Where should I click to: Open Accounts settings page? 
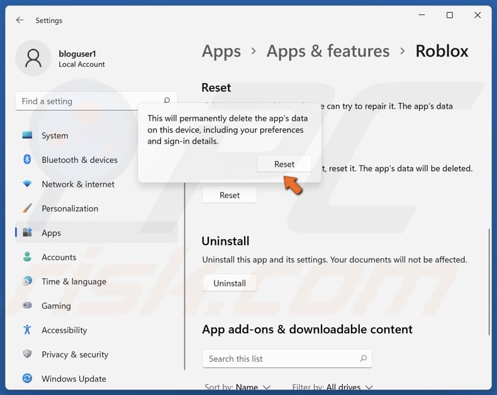coord(59,257)
